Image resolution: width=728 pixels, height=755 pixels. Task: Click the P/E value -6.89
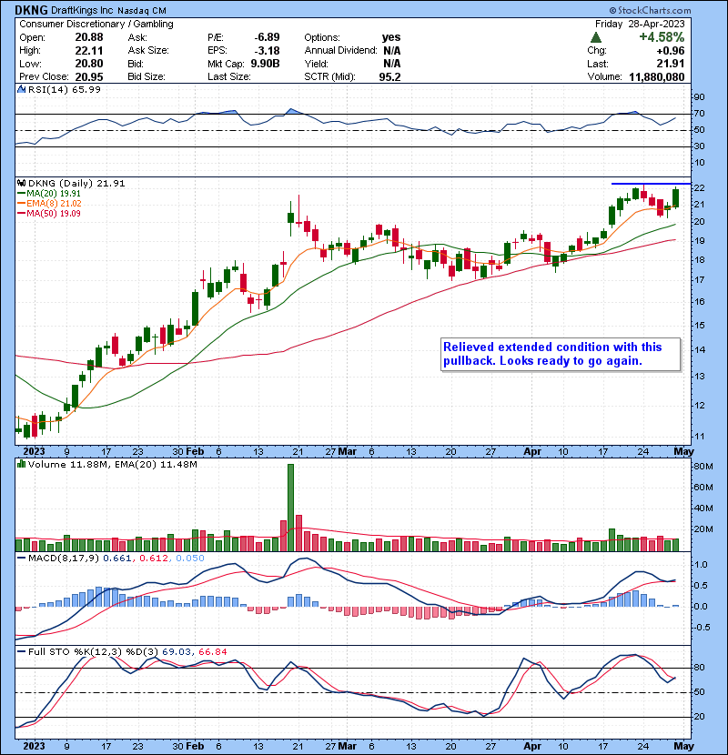(x=267, y=37)
